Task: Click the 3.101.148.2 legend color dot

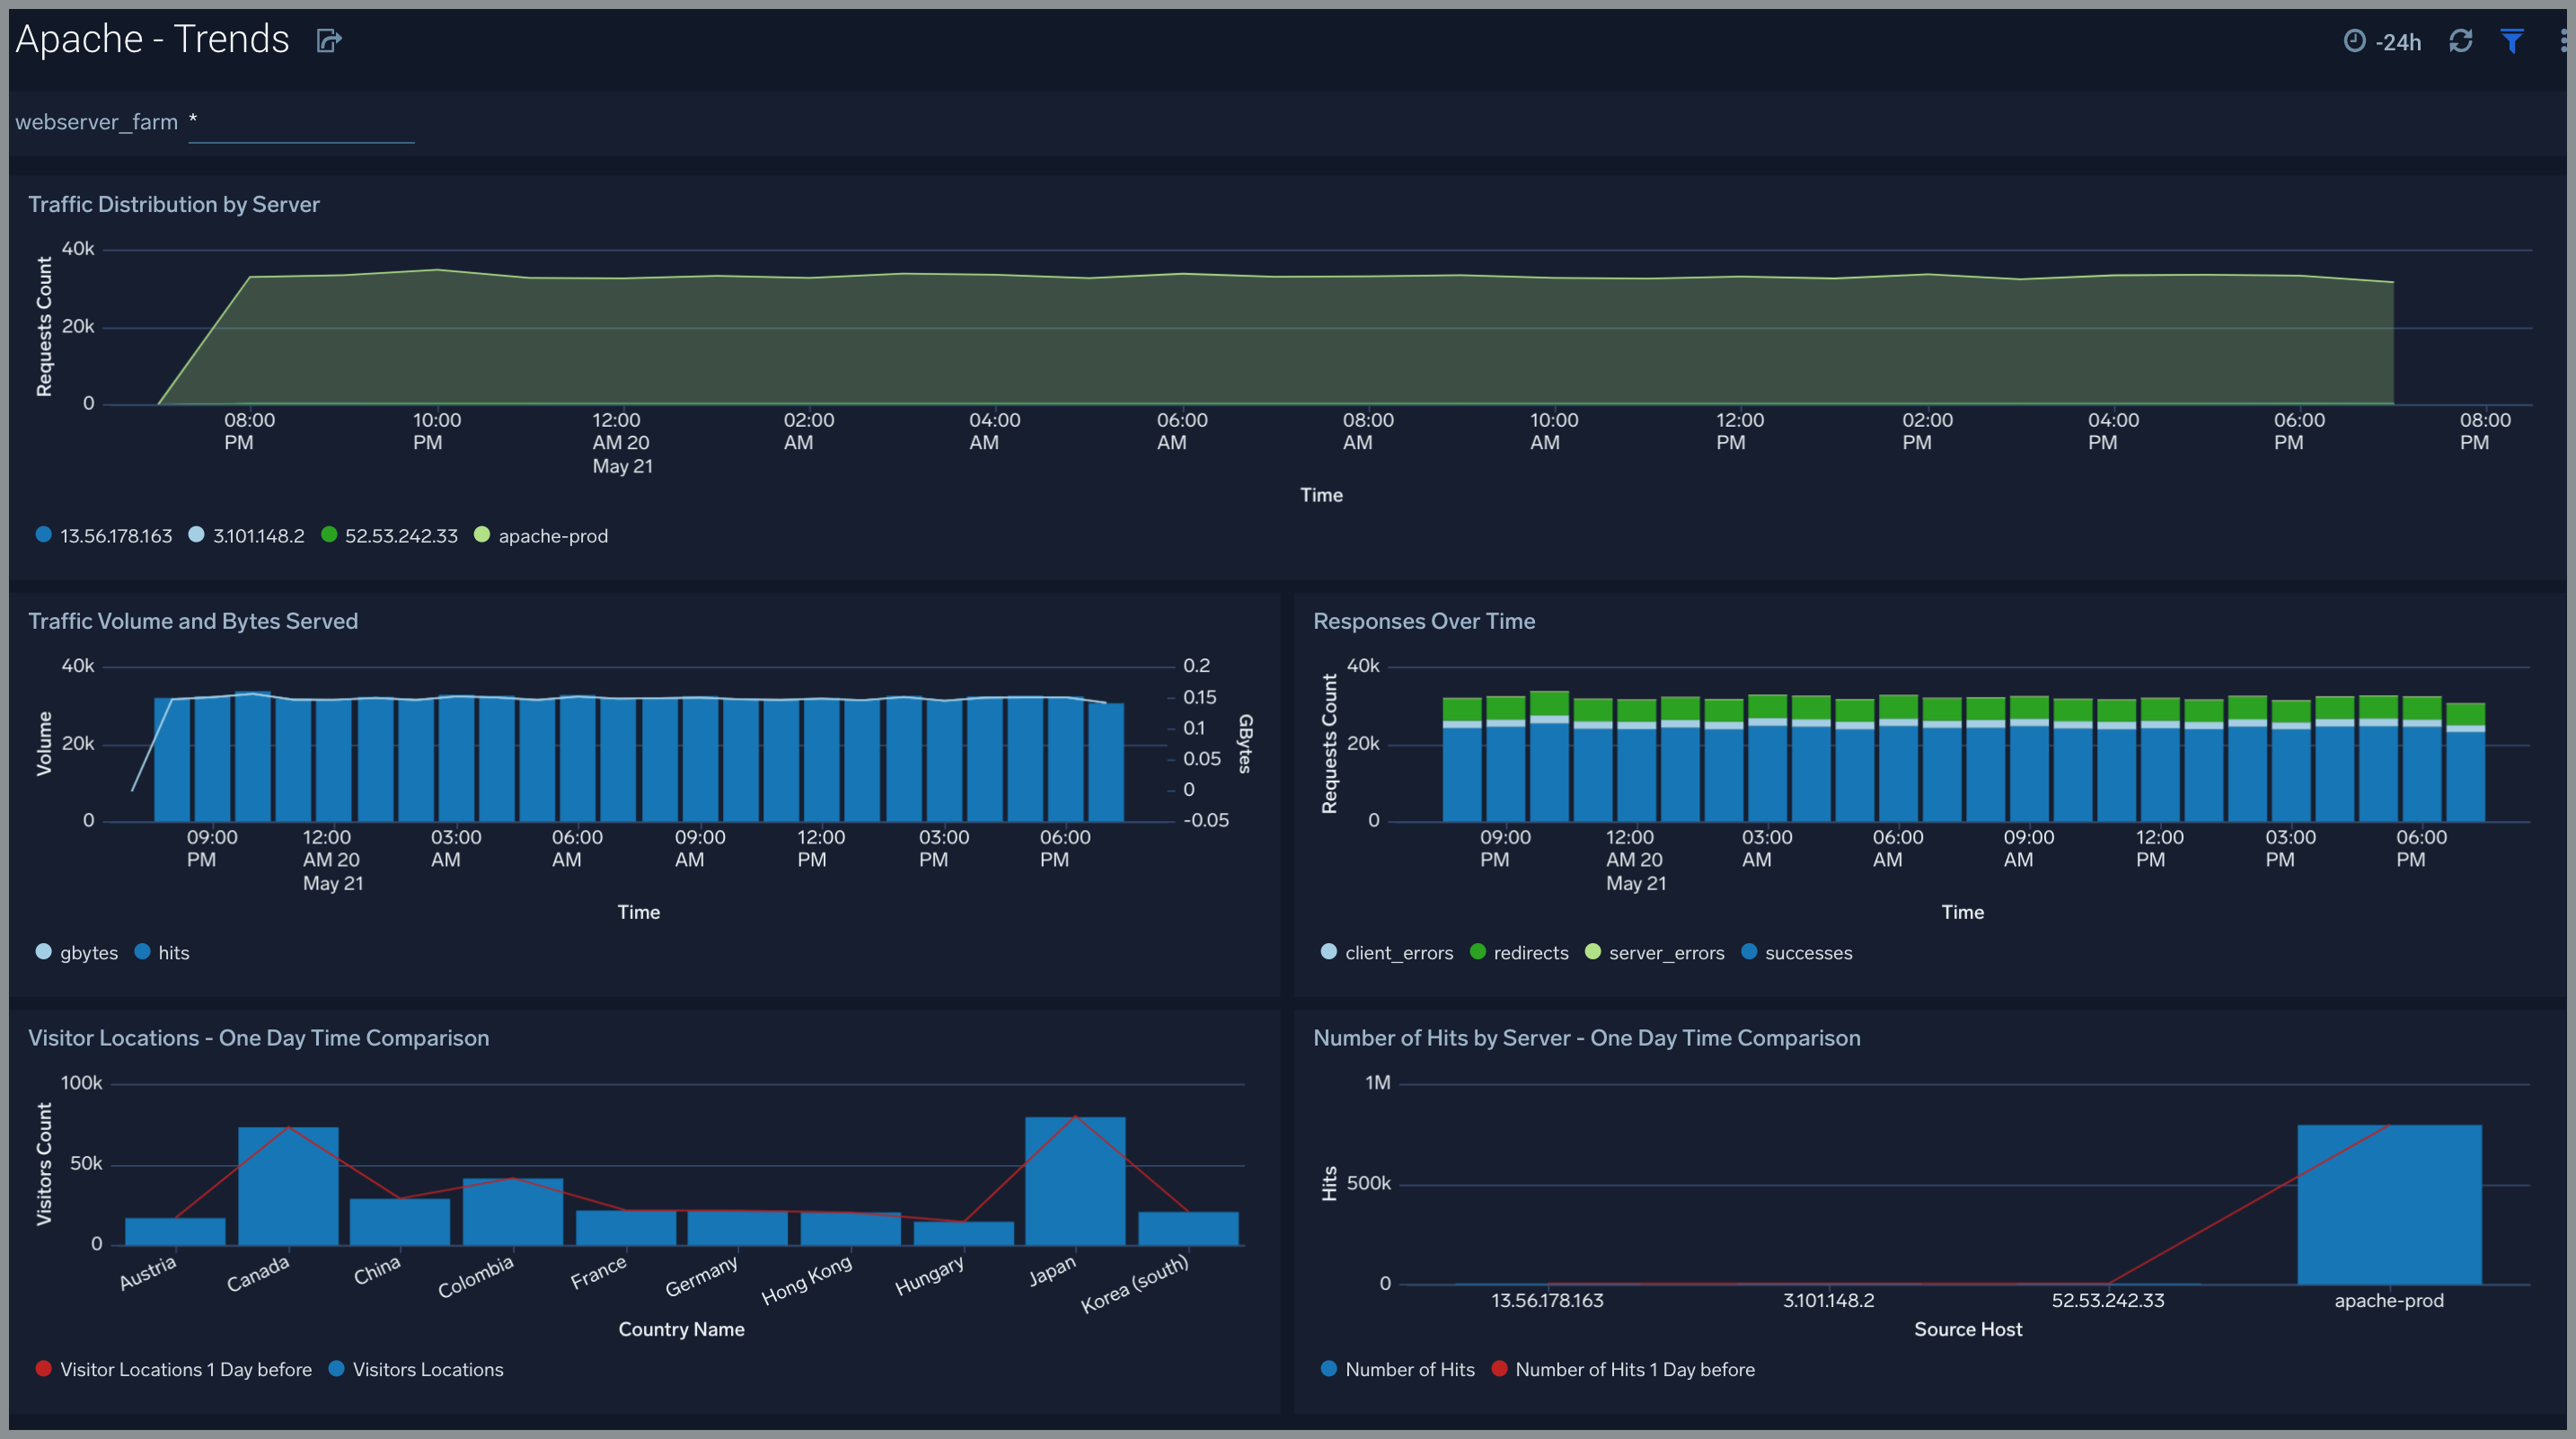Action: click(196, 535)
